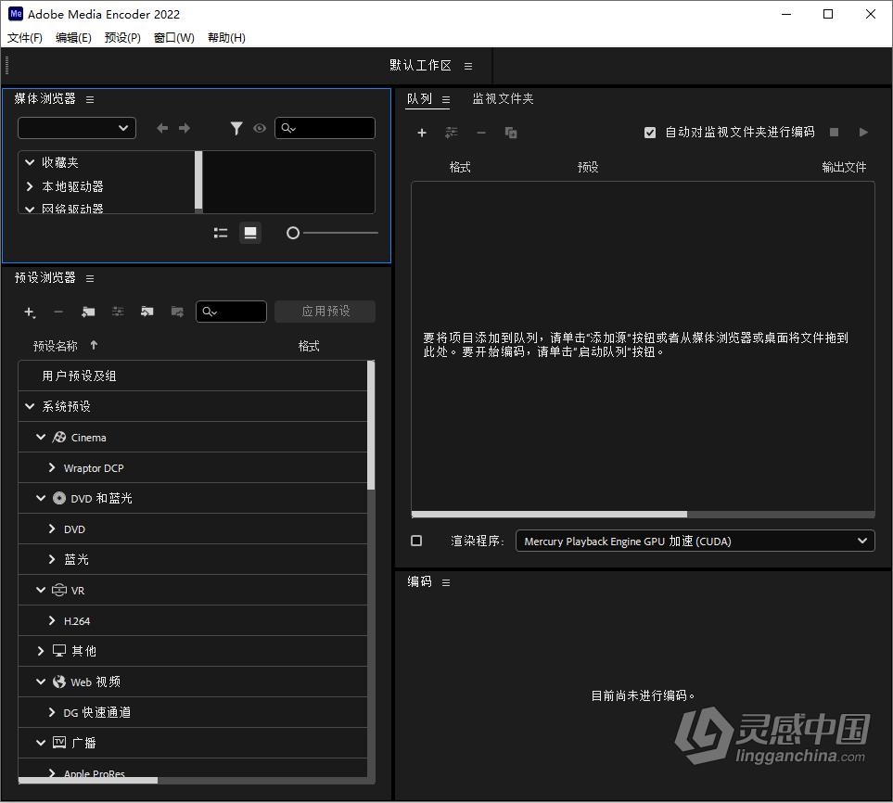Image resolution: width=893 pixels, height=803 pixels.
Task: Select the 队列 tab
Action: click(419, 98)
